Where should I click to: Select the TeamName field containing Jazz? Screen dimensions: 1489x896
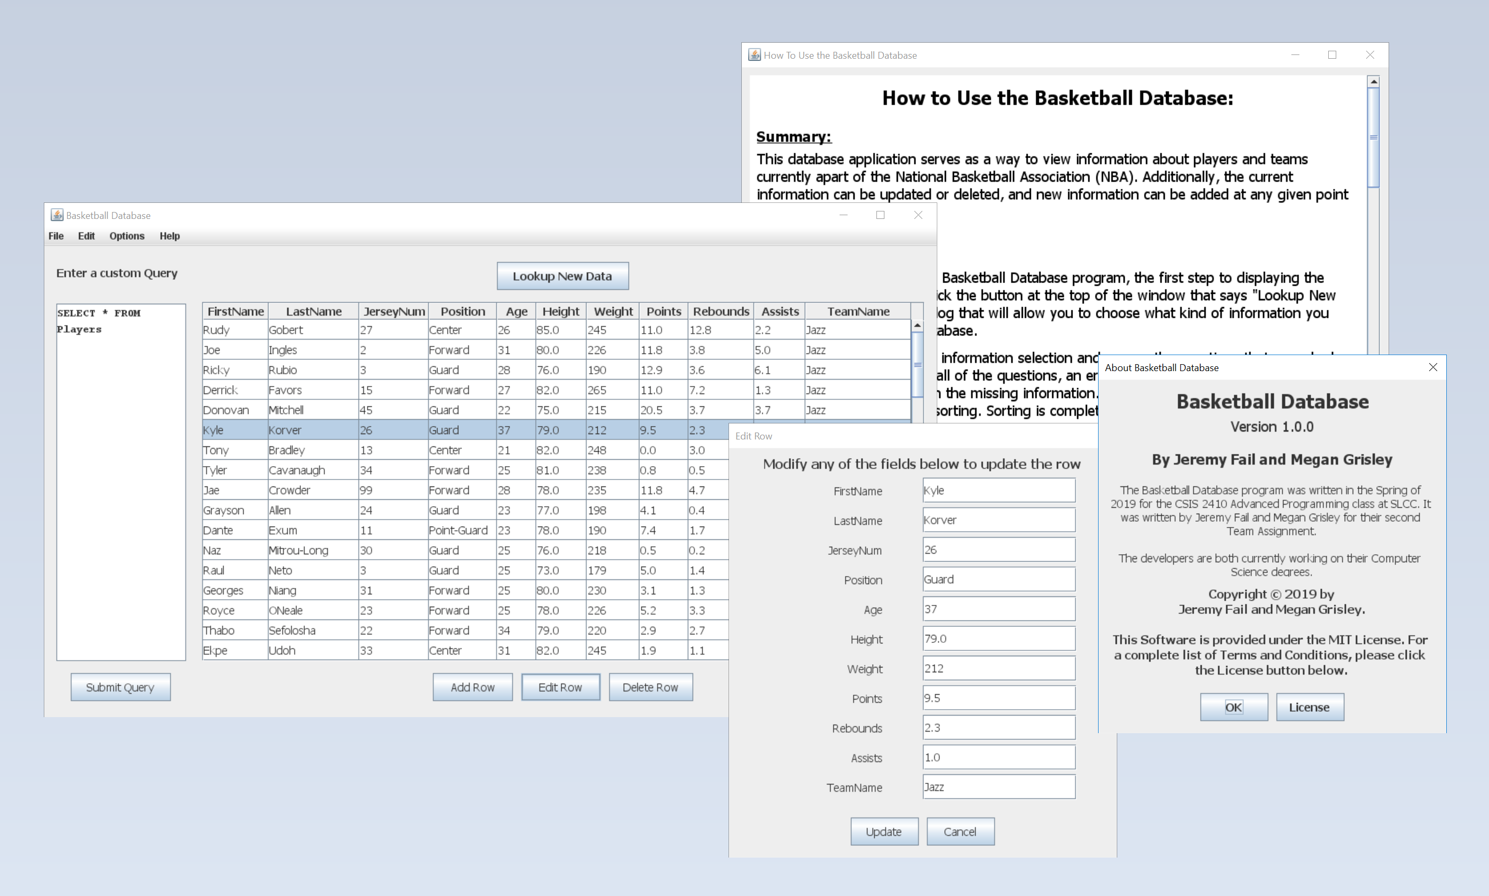tap(998, 787)
